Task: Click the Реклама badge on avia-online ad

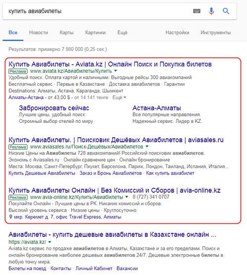Action: tap(18, 197)
